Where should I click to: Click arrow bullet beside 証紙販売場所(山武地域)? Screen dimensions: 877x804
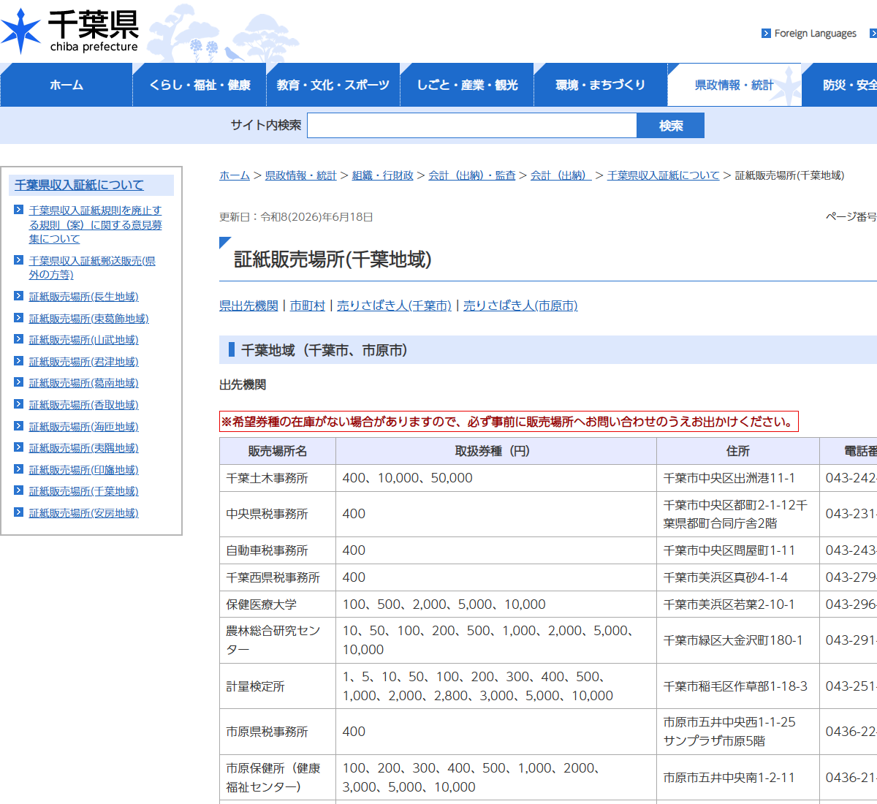pos(19,339)
